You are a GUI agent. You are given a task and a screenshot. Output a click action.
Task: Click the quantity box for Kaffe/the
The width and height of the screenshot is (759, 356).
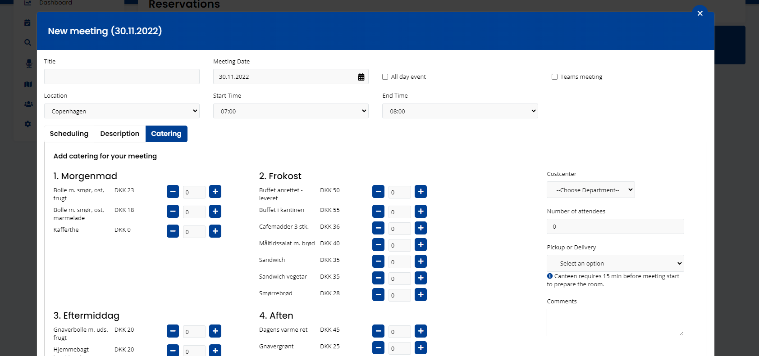tap(194, 232)
